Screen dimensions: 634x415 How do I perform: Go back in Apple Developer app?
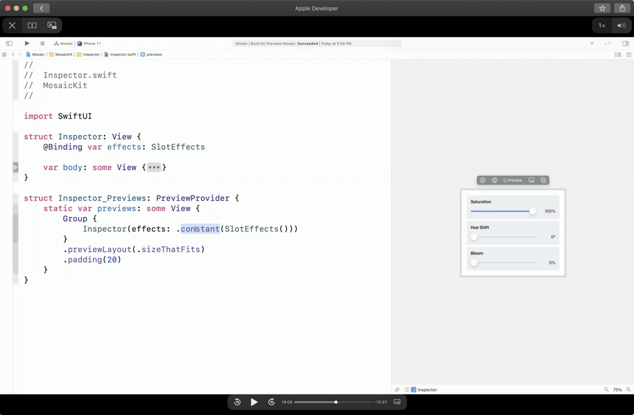(41, 8)
